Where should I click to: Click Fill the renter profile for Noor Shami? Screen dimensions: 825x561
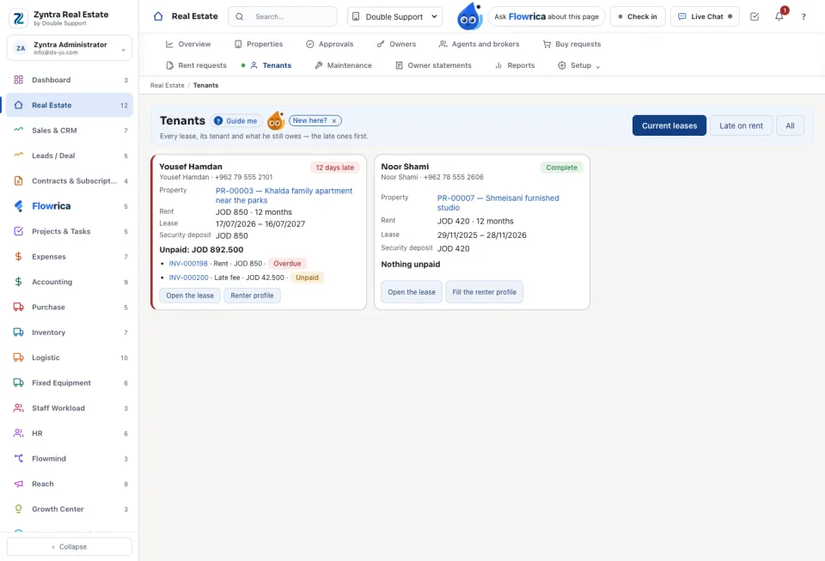[x=484, y=292]
